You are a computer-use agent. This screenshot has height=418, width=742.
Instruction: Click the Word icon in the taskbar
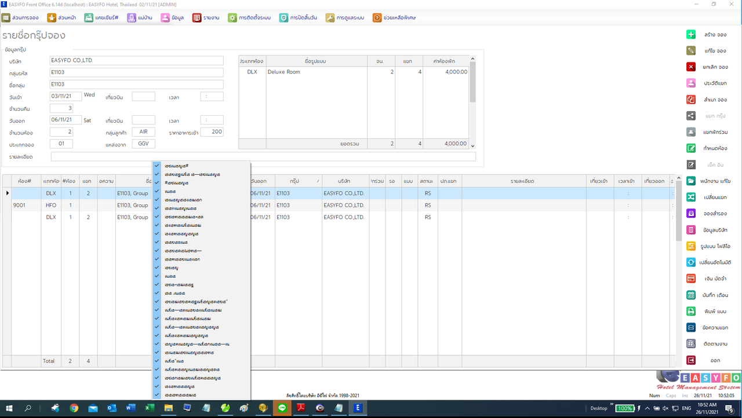click(130, 408)
